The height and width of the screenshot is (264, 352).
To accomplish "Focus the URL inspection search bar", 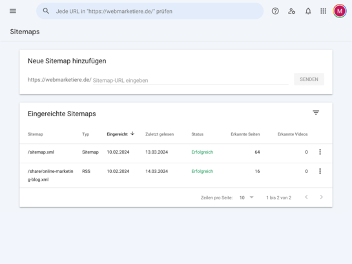I will pyautogui.click(x=150, y=11).
